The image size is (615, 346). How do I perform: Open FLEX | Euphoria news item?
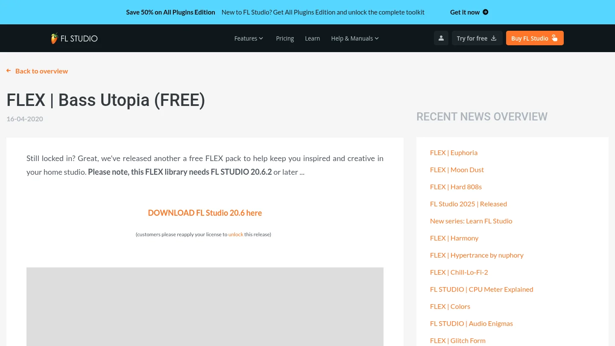coord(454,152)
